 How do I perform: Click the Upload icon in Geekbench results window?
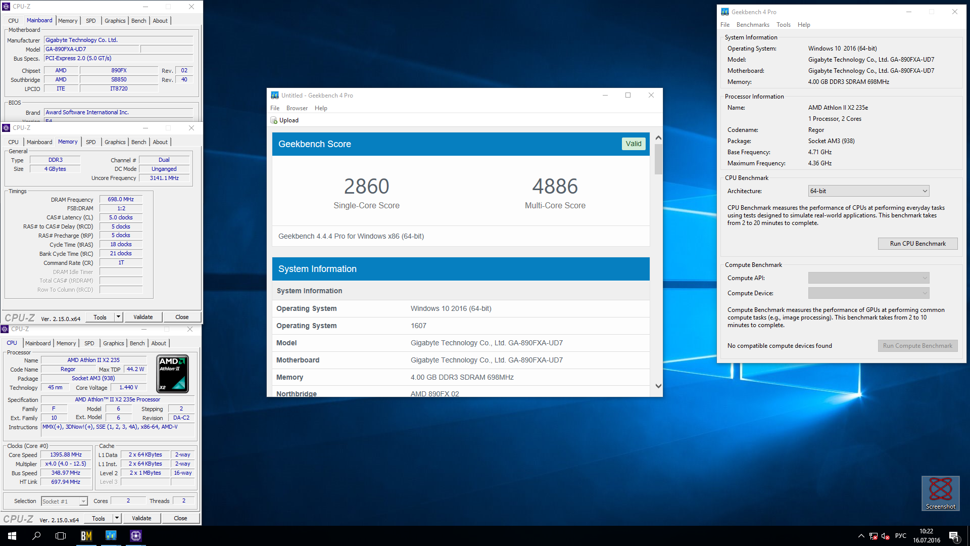(274, 120)
